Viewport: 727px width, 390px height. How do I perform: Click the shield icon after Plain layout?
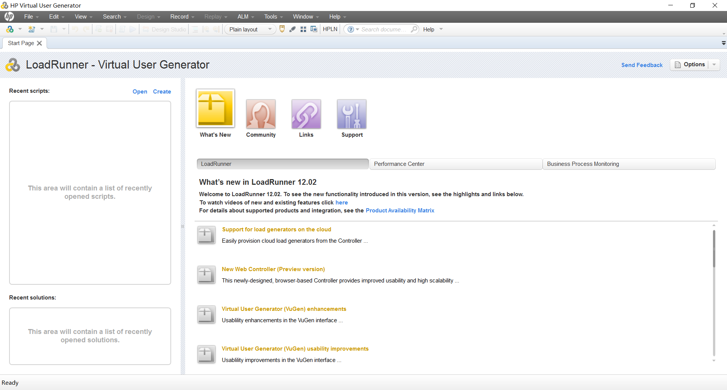[282, 29]
